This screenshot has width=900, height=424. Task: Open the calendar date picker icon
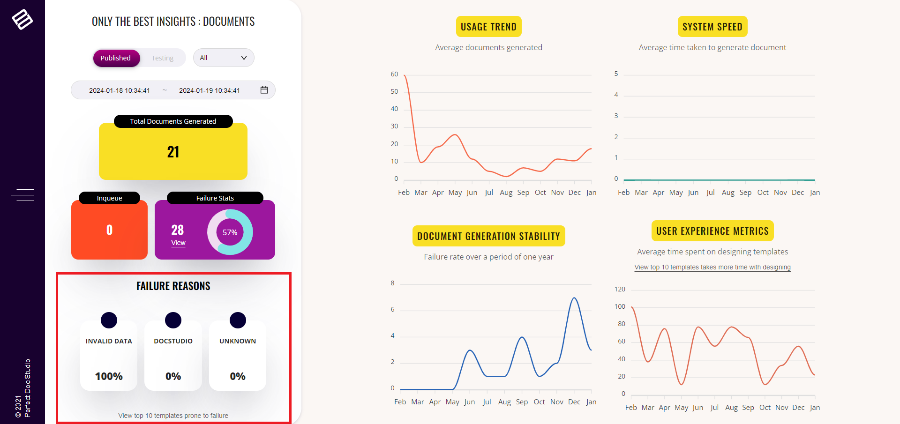(264, 90)
